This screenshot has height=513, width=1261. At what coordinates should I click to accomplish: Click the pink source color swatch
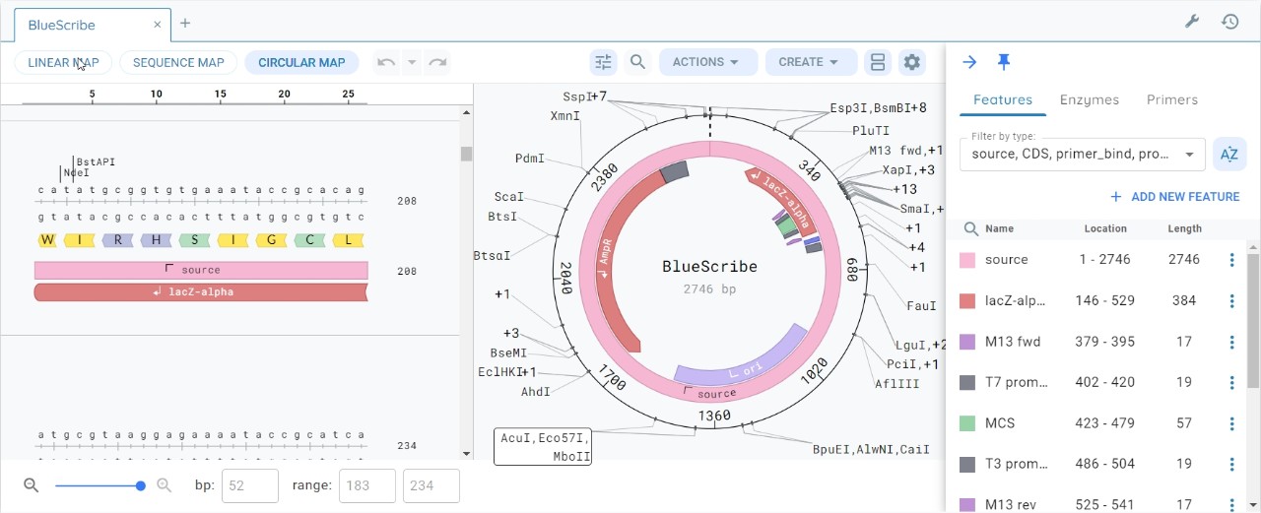pyautogui.click(x=967, y=260)
